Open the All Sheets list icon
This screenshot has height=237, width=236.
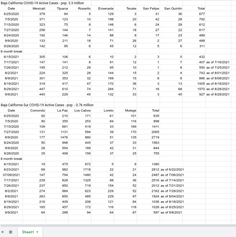tap(11, 232)
